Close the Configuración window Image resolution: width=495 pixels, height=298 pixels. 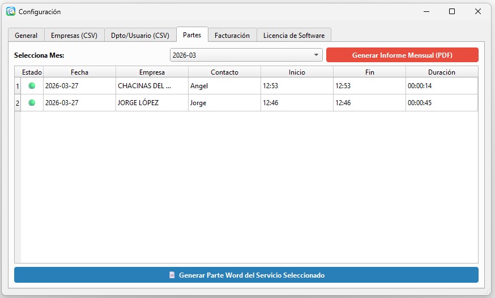(478, 12)
